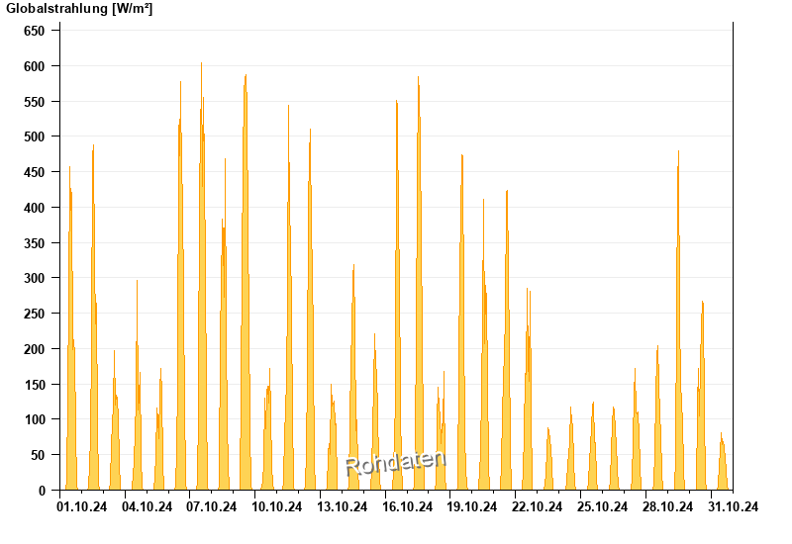Click the 07.10.24 date label
Viewport: 792px width, 544px height.
(x=212, y=506)
